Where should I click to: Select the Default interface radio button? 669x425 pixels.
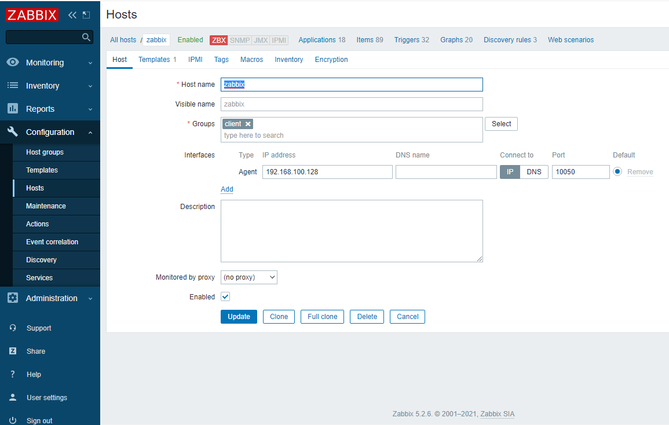617,171
